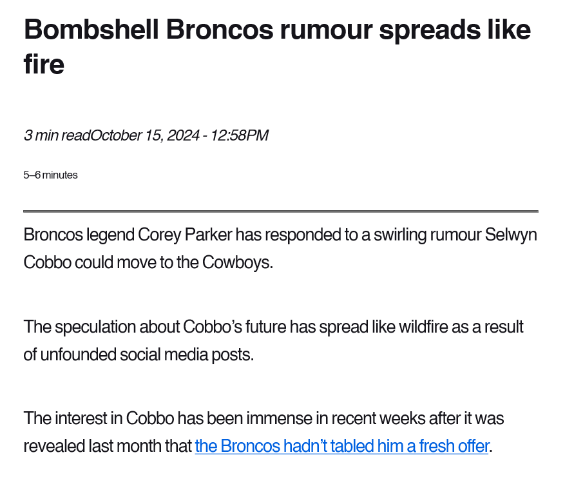Click the 12:58PM timestamp
Screen dimensions: 565x477
(x=239, y=135)
